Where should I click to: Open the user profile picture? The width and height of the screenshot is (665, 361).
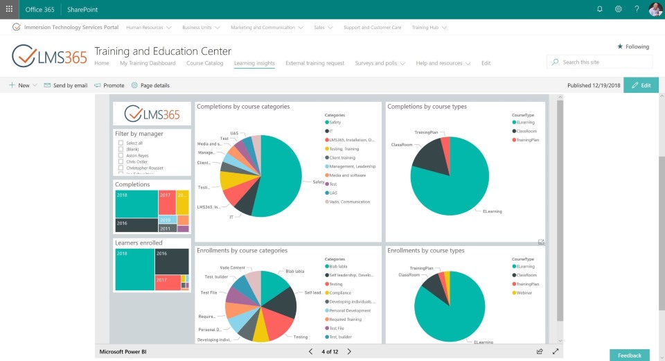(x=655, y=9)
